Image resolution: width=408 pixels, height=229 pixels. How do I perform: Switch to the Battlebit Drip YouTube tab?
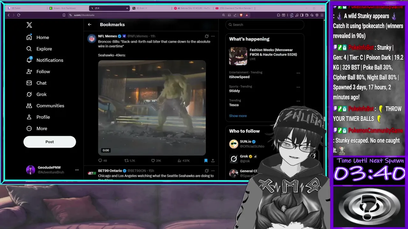193,8
